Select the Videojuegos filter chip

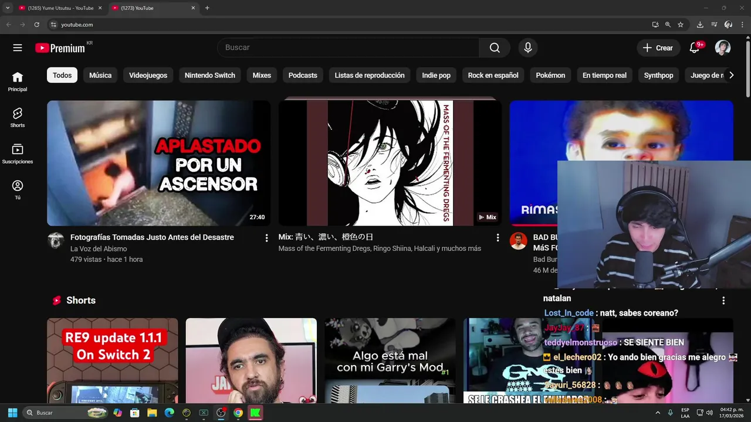[148, 75]
